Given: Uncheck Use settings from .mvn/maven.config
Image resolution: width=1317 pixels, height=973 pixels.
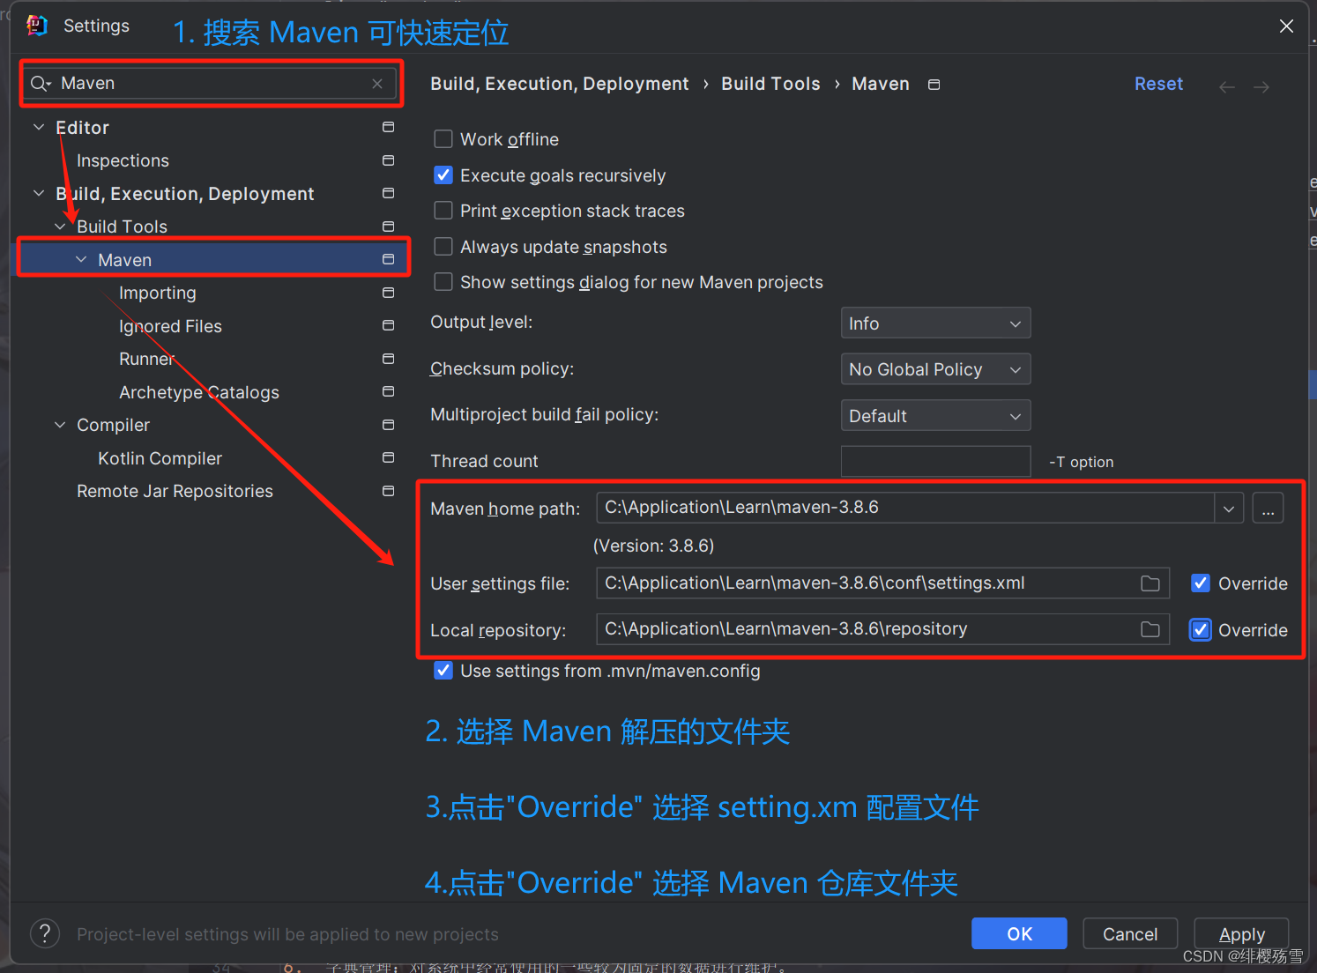Looking at the screenshot, I should tap(443, 671).
